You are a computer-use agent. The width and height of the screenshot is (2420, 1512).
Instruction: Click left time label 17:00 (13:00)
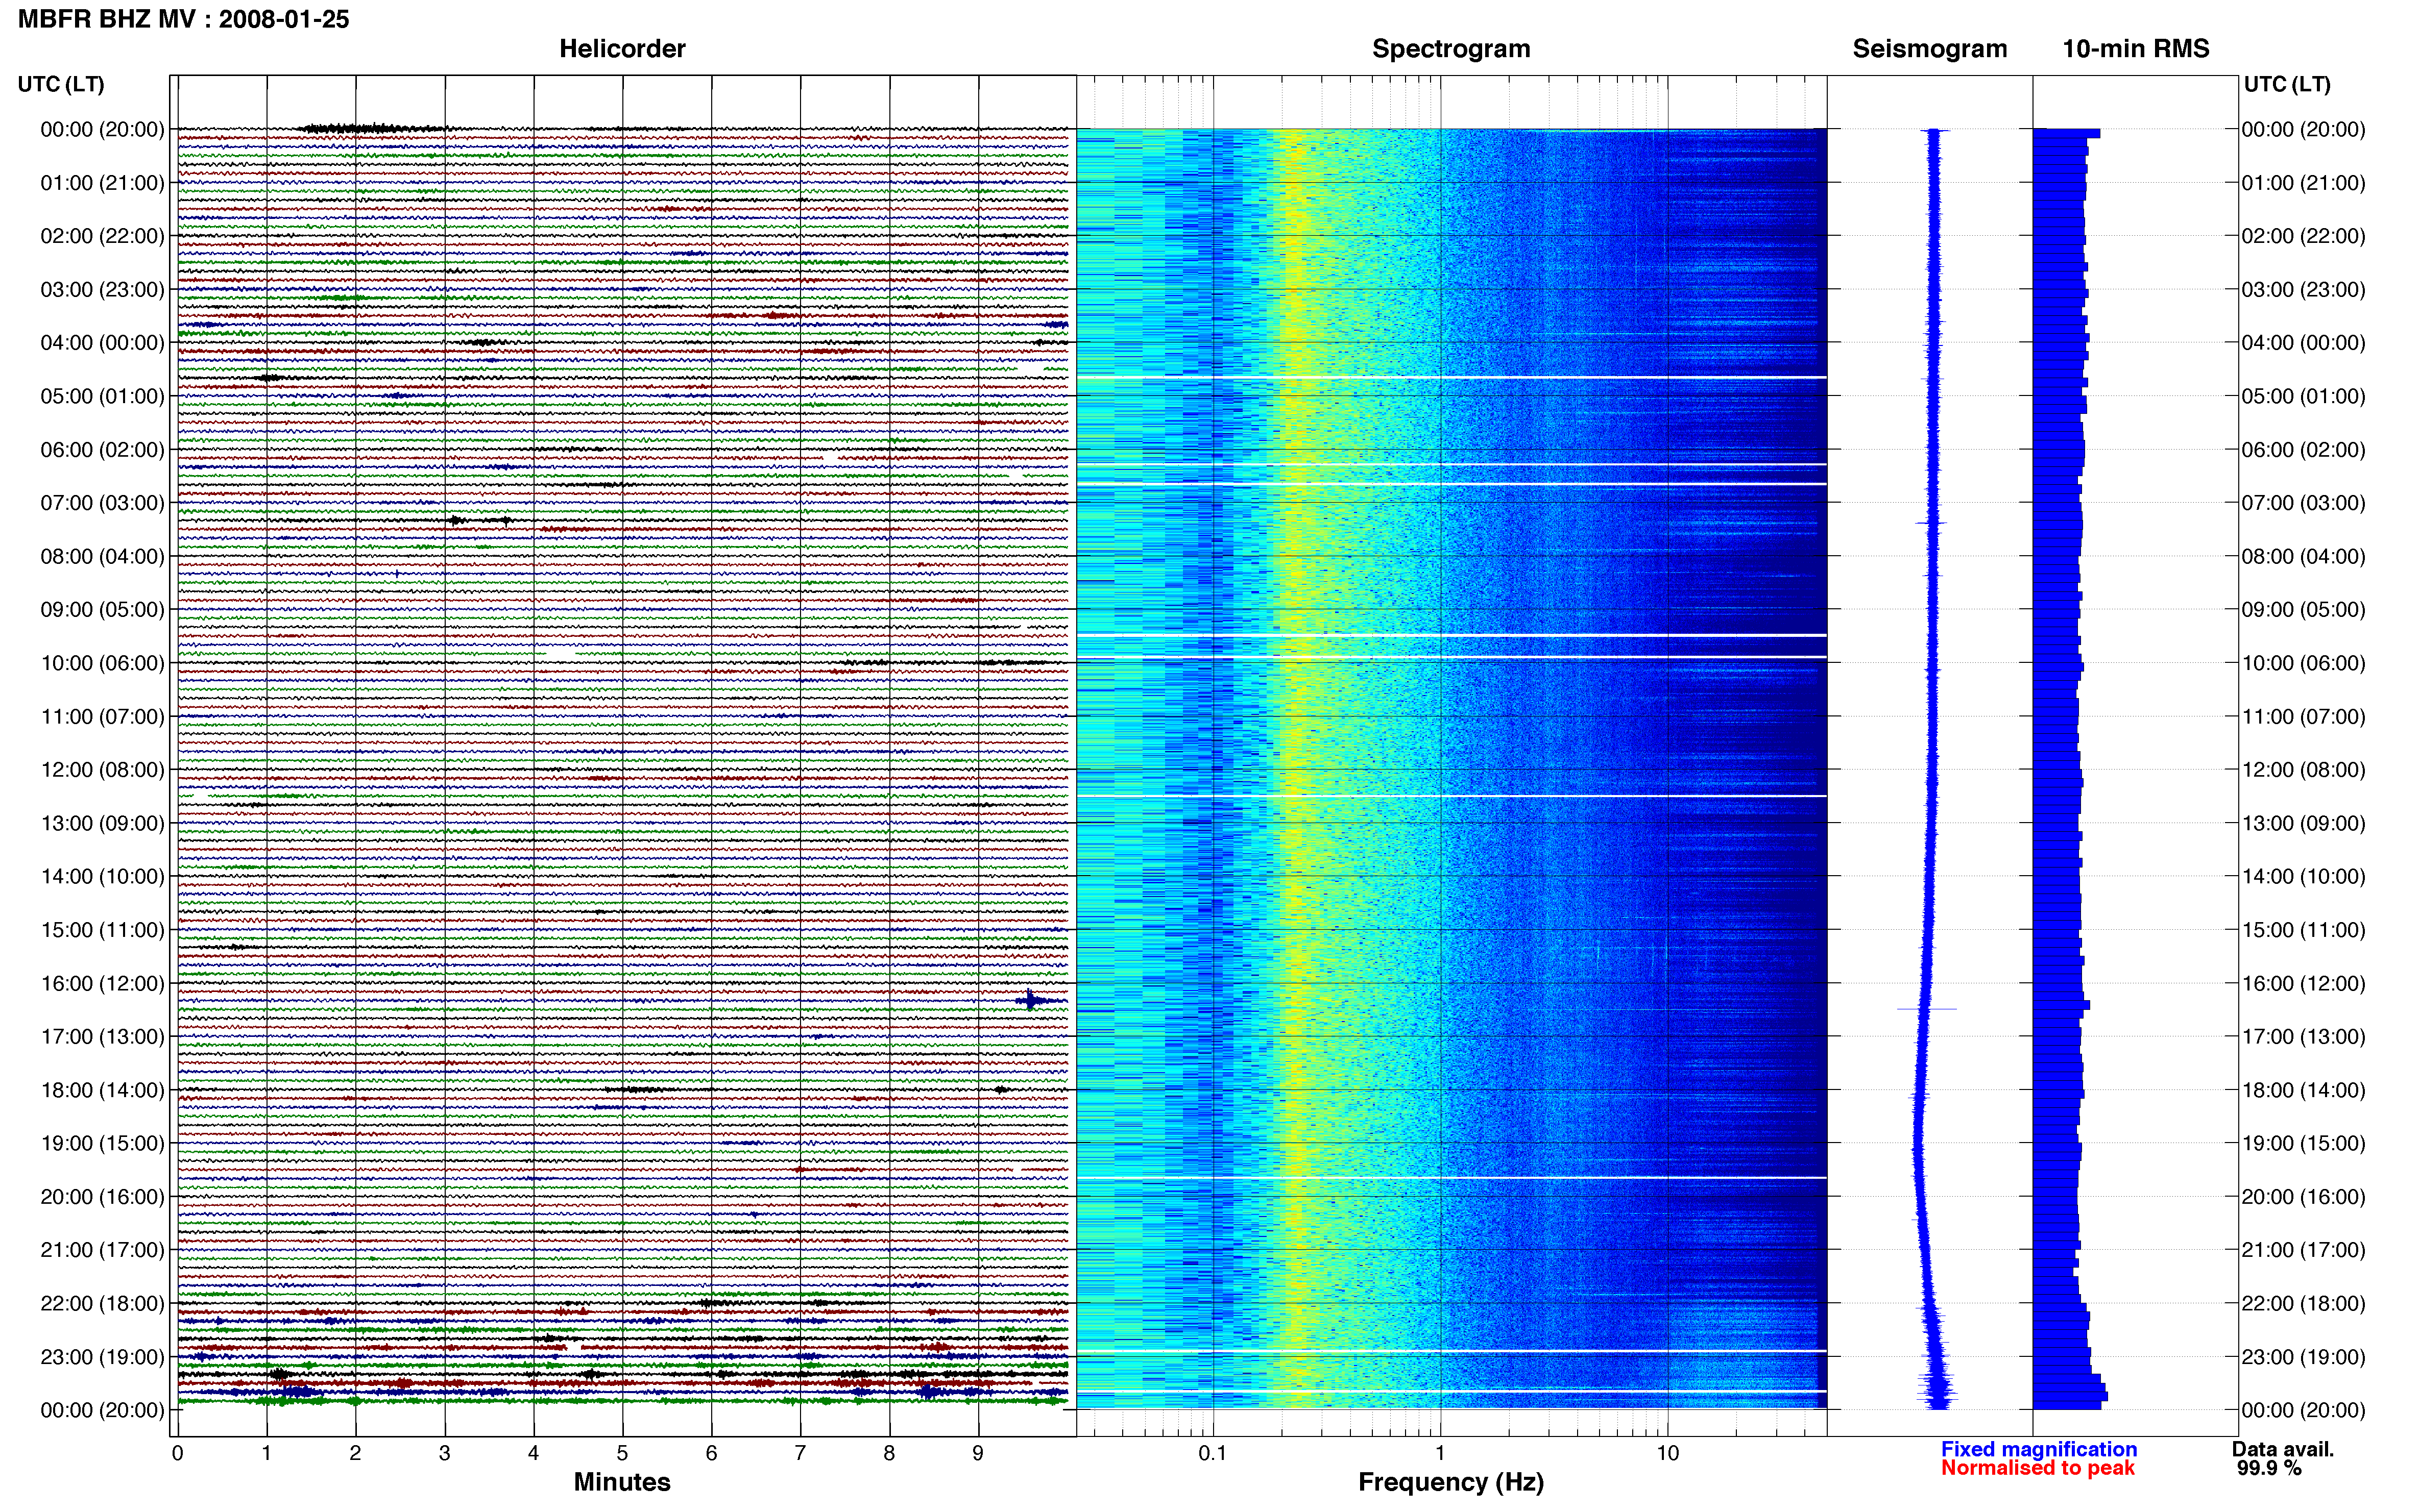click(102, 1037)
